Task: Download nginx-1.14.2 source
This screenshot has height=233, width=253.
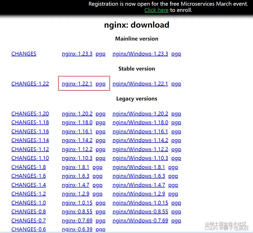Action: coord(77,140)
